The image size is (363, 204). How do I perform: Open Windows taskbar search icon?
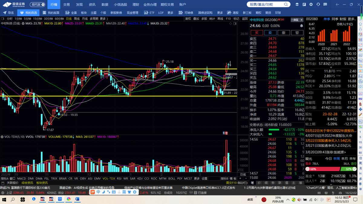(13, 199)
